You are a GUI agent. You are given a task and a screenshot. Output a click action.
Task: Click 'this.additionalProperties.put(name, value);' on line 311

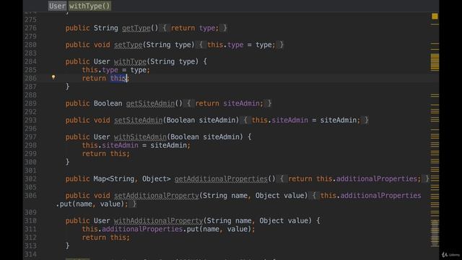(x=168, y=229)
